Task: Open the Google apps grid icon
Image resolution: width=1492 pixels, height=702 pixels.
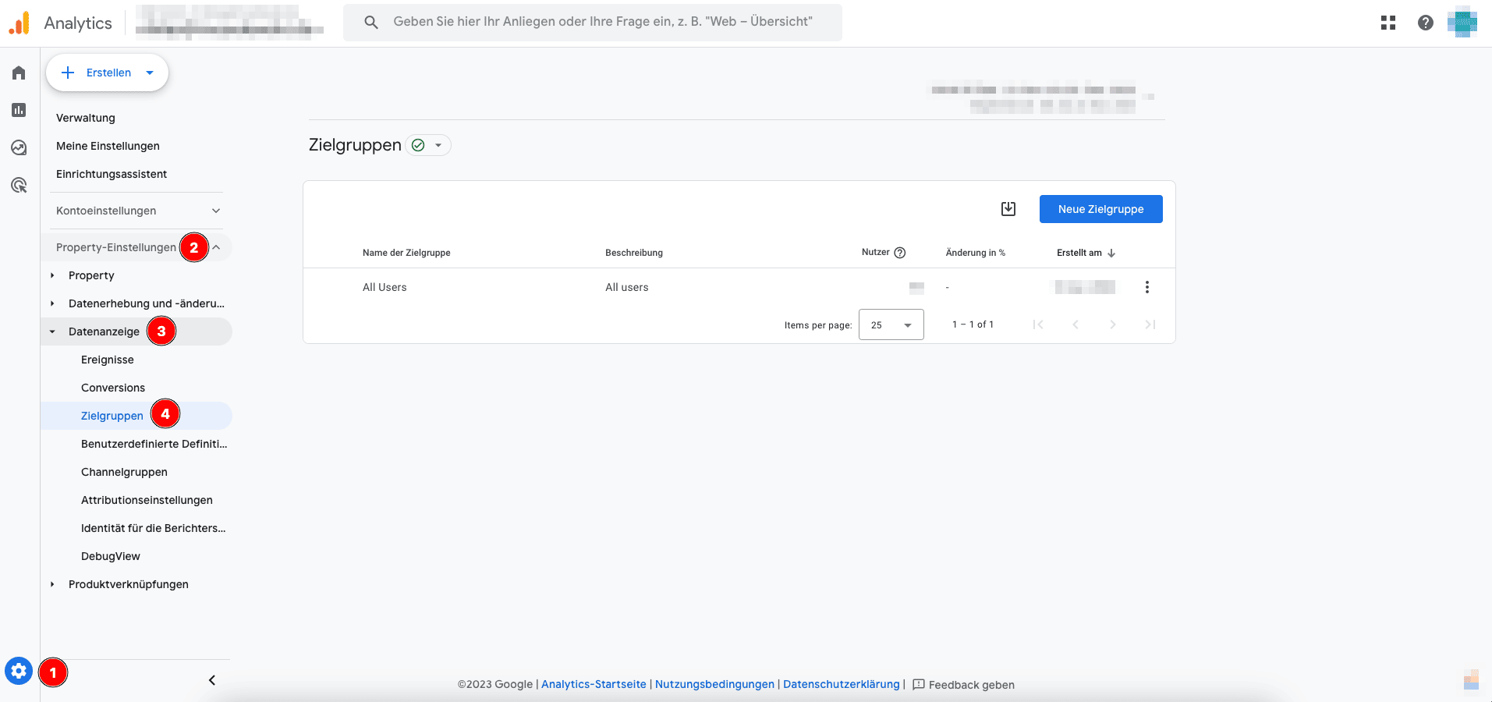Action: (x=1387, y=23)
